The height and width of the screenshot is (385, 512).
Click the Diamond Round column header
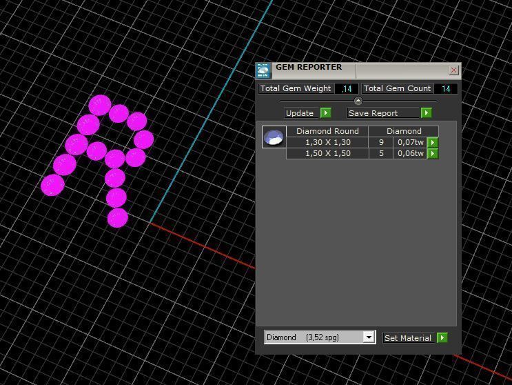[327, 131]
